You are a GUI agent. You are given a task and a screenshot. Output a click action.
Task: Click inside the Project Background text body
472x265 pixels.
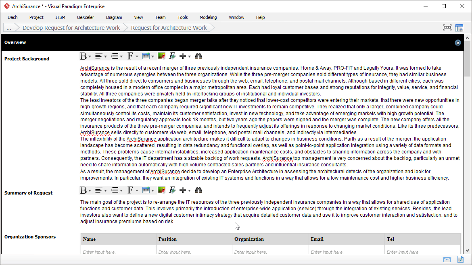pos(270,123)
